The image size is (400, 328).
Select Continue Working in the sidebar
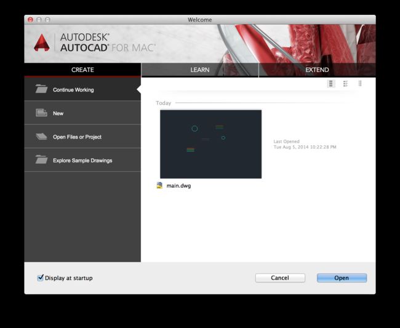click(x=82, y=89)
